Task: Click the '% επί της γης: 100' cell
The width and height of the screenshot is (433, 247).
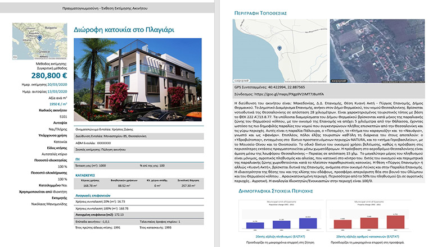Action: pyautogui.click(x=152, y=166)
